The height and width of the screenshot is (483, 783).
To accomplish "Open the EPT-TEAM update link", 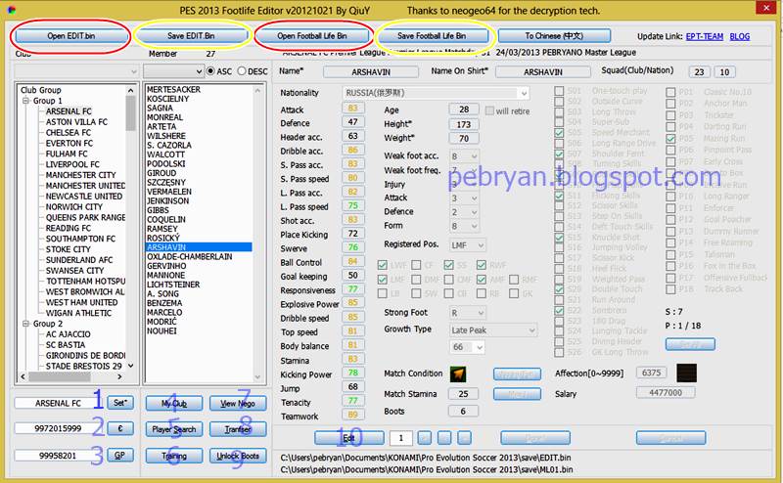I will pyautogui.click(x=704, y=36).
